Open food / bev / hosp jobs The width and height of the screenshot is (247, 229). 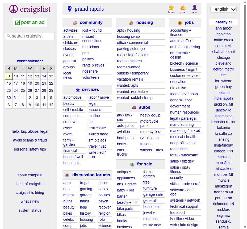pos(184,94)
